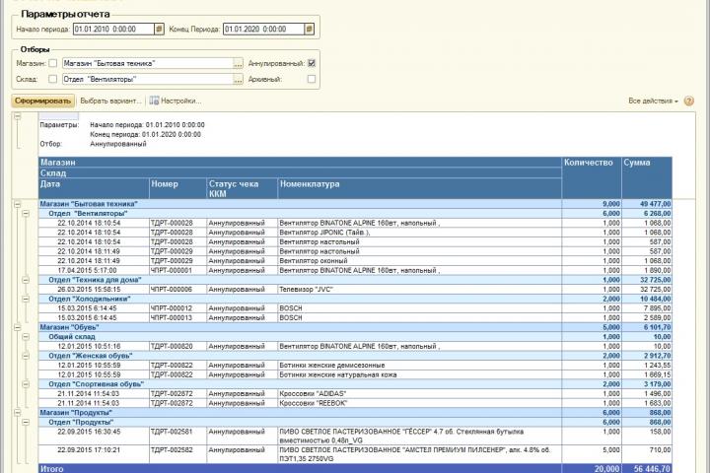710x473 pixels.
Task: Select cell Вентилятор JIPONIC (Тайв.)
Action: coord(419,233)
